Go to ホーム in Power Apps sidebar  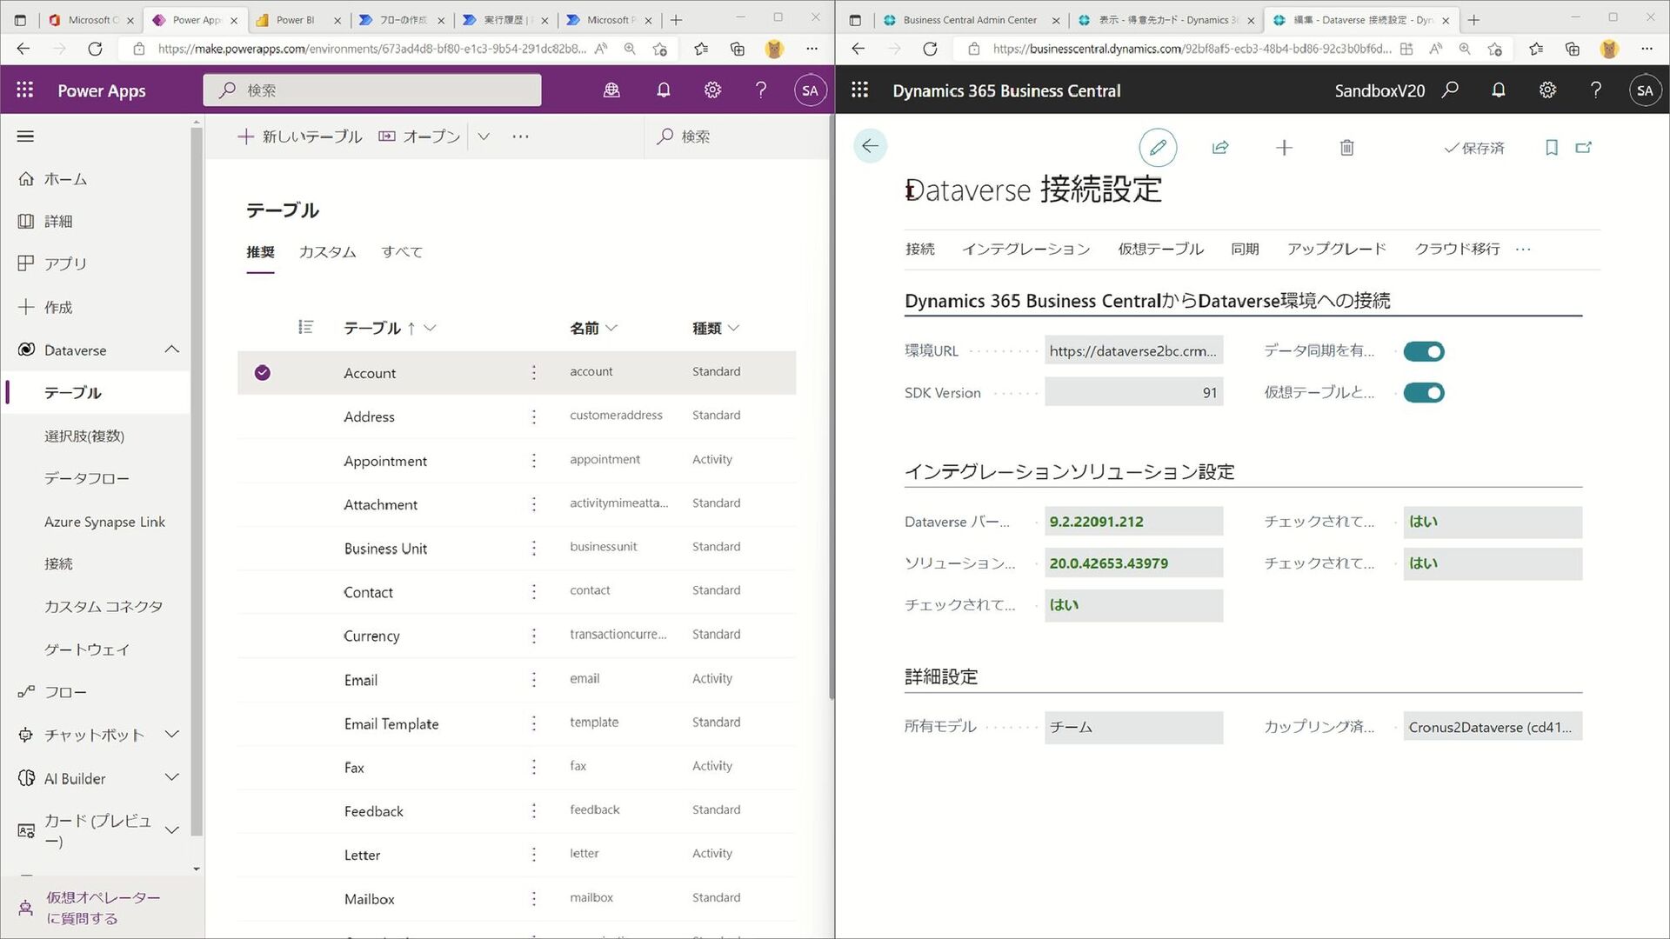click(x=65, y=179)
